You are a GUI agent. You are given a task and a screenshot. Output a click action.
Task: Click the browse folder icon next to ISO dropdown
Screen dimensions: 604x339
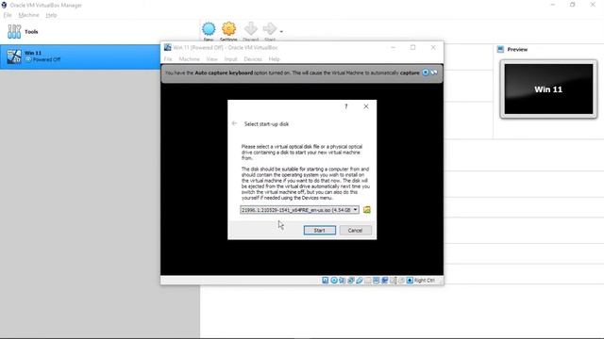tap(367, 210)
